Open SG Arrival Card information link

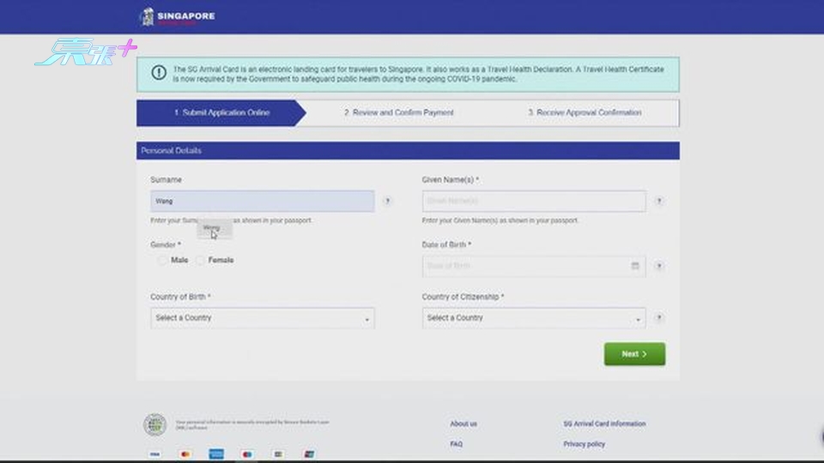coord(604,424)
